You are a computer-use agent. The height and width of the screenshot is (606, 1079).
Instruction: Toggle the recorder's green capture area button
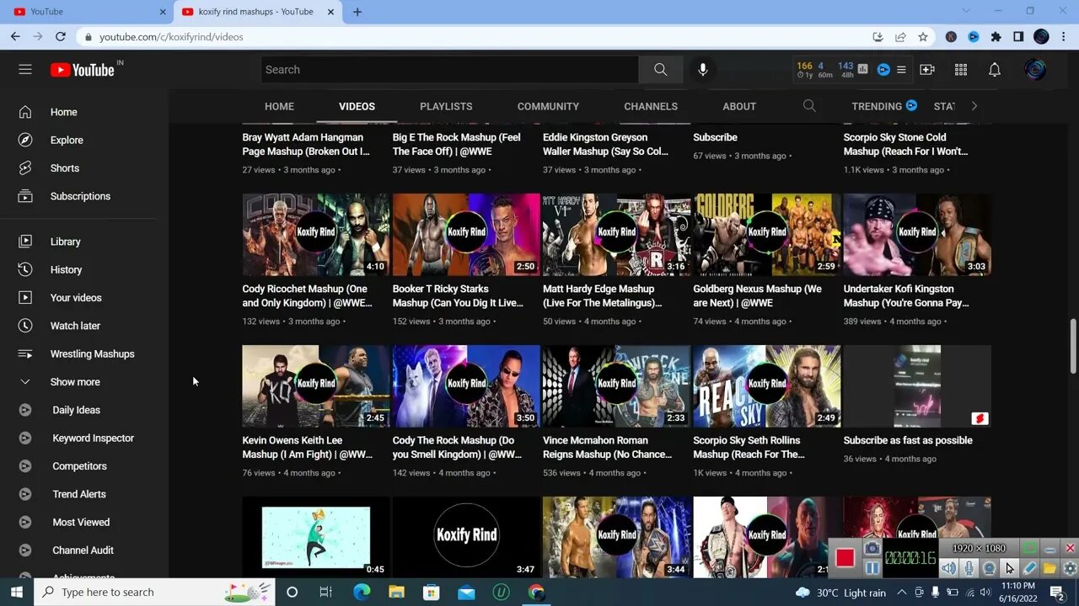[1029, 549]
